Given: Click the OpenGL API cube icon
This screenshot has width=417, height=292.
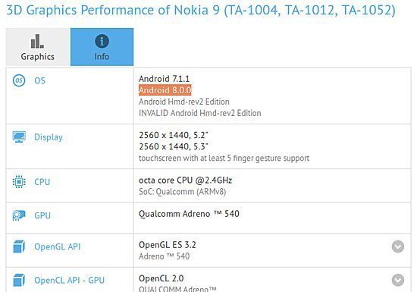Looking at the screenshot, I should click(x=19, y=246).
